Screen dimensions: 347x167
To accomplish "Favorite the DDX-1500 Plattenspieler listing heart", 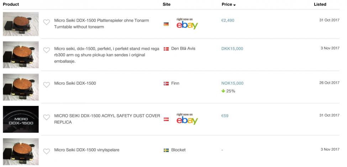I will 47,22.
